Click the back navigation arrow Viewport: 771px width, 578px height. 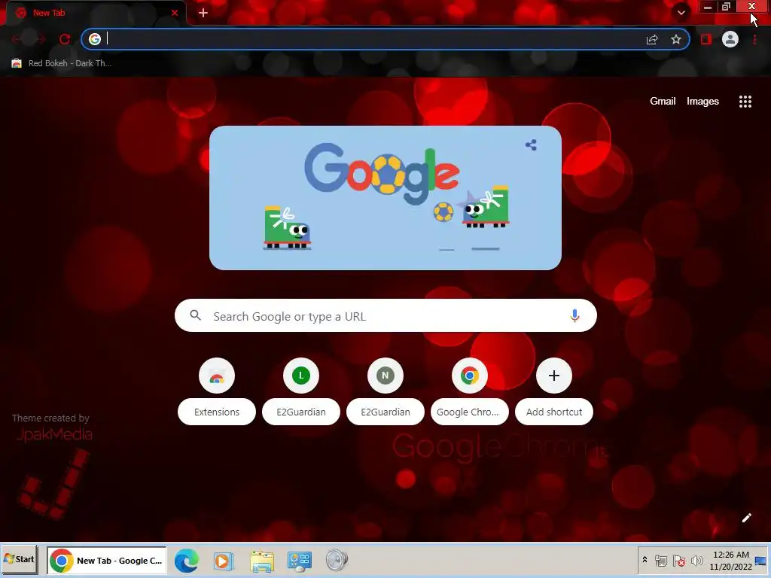17,39
